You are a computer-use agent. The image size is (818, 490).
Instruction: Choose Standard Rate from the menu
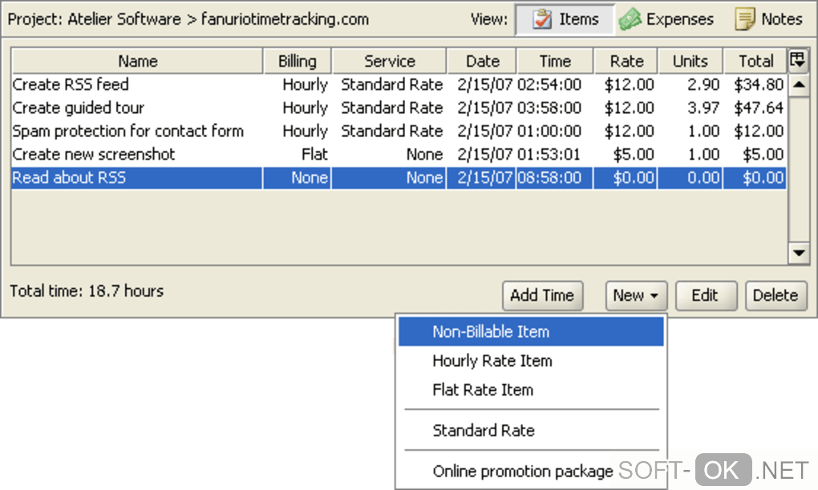(x=484, y=431)
